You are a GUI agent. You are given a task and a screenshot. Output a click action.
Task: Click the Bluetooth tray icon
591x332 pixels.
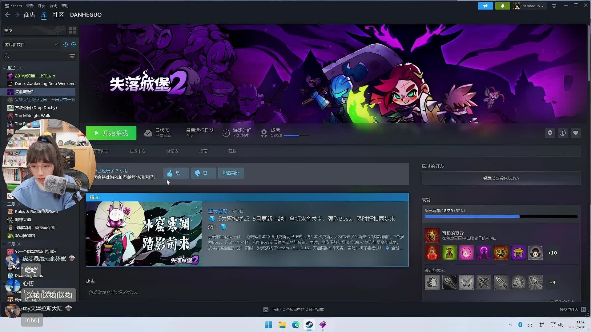pyautogui.click(x=520, y=325)
